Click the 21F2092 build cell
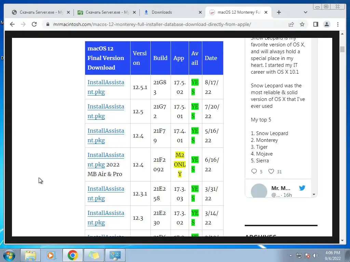Screen dimensions: 350x262 (x=160, y=165)
